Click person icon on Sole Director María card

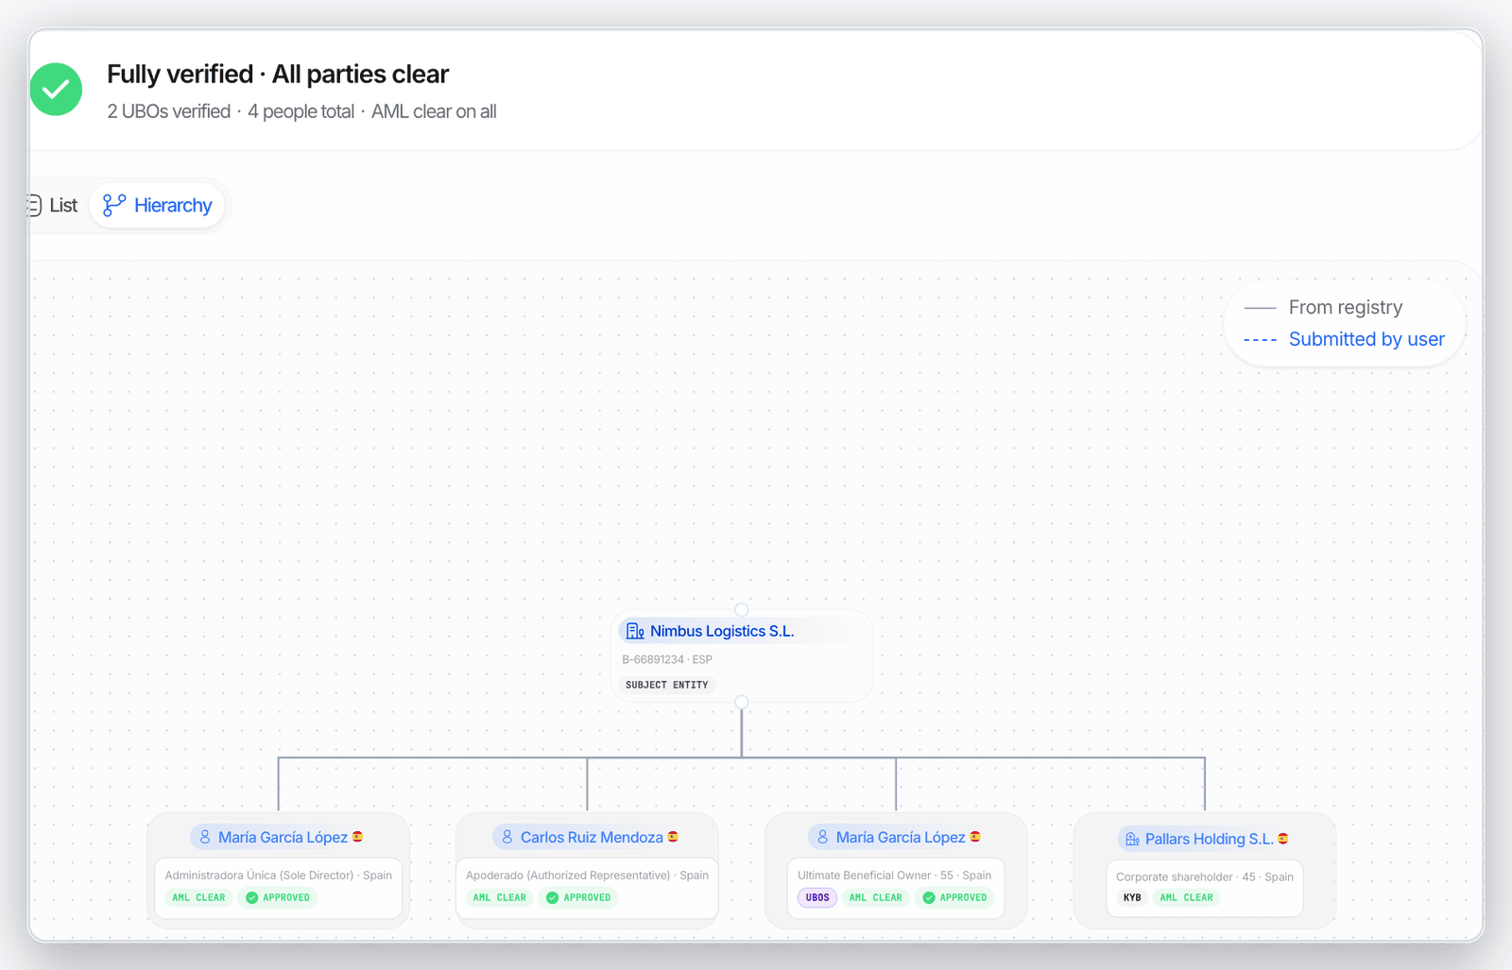205,837
